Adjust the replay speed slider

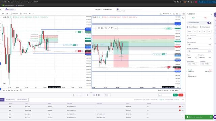79,95
